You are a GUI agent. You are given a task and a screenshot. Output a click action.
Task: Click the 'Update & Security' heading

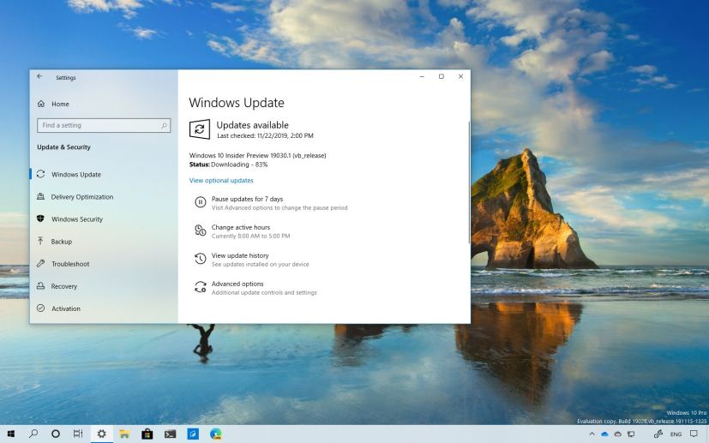point(63,147)
